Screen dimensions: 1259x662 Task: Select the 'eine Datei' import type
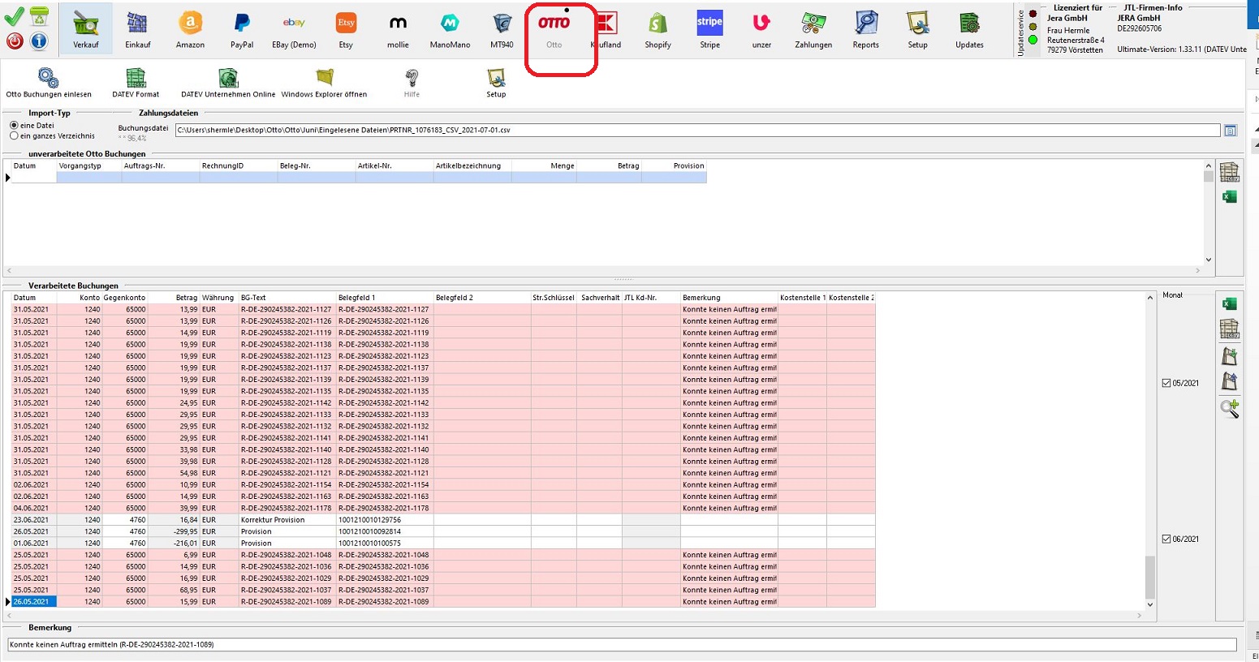click(14, 126)
